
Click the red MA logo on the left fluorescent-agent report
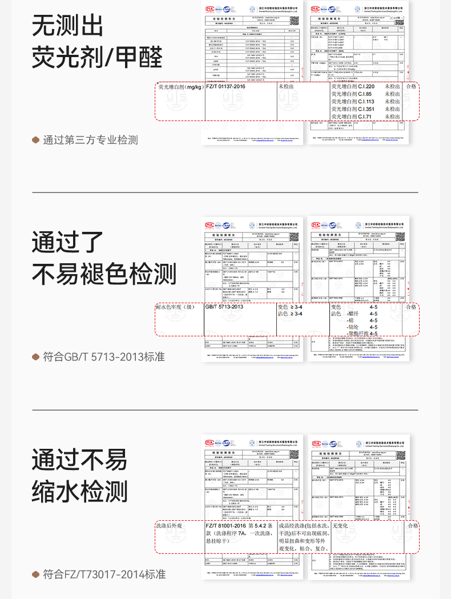210,9
